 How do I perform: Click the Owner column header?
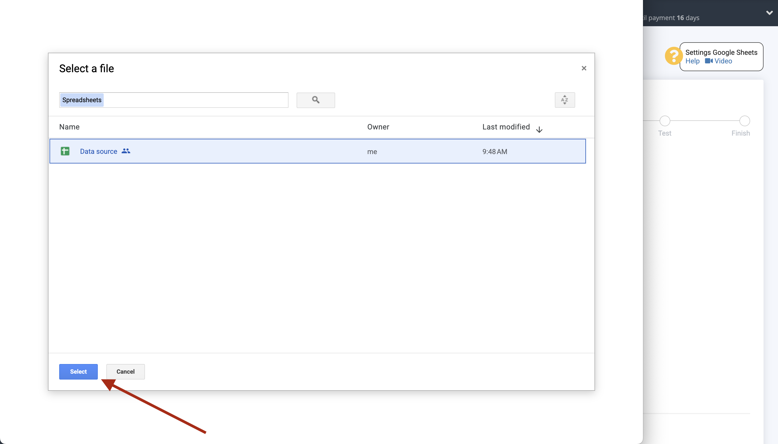[378, 127]
